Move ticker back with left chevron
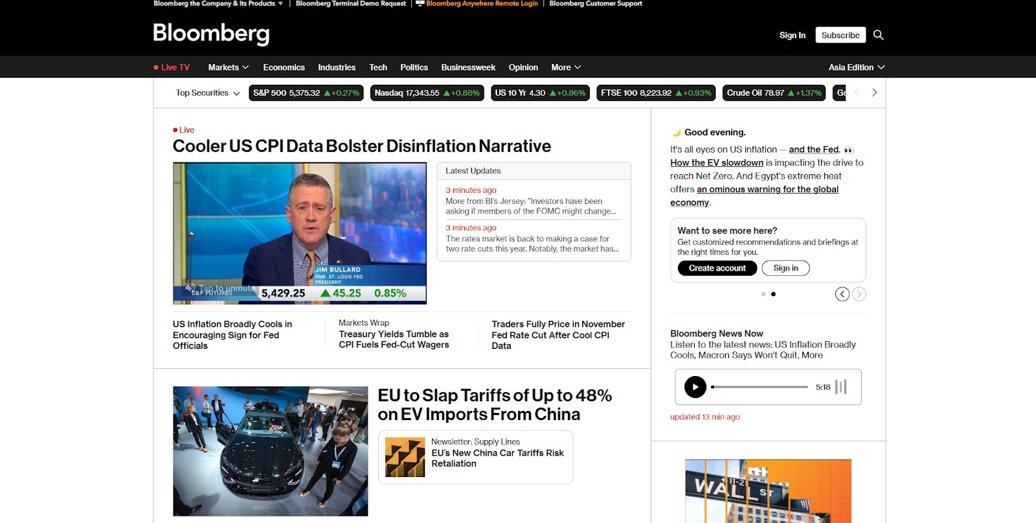 (x=857, y=93)
